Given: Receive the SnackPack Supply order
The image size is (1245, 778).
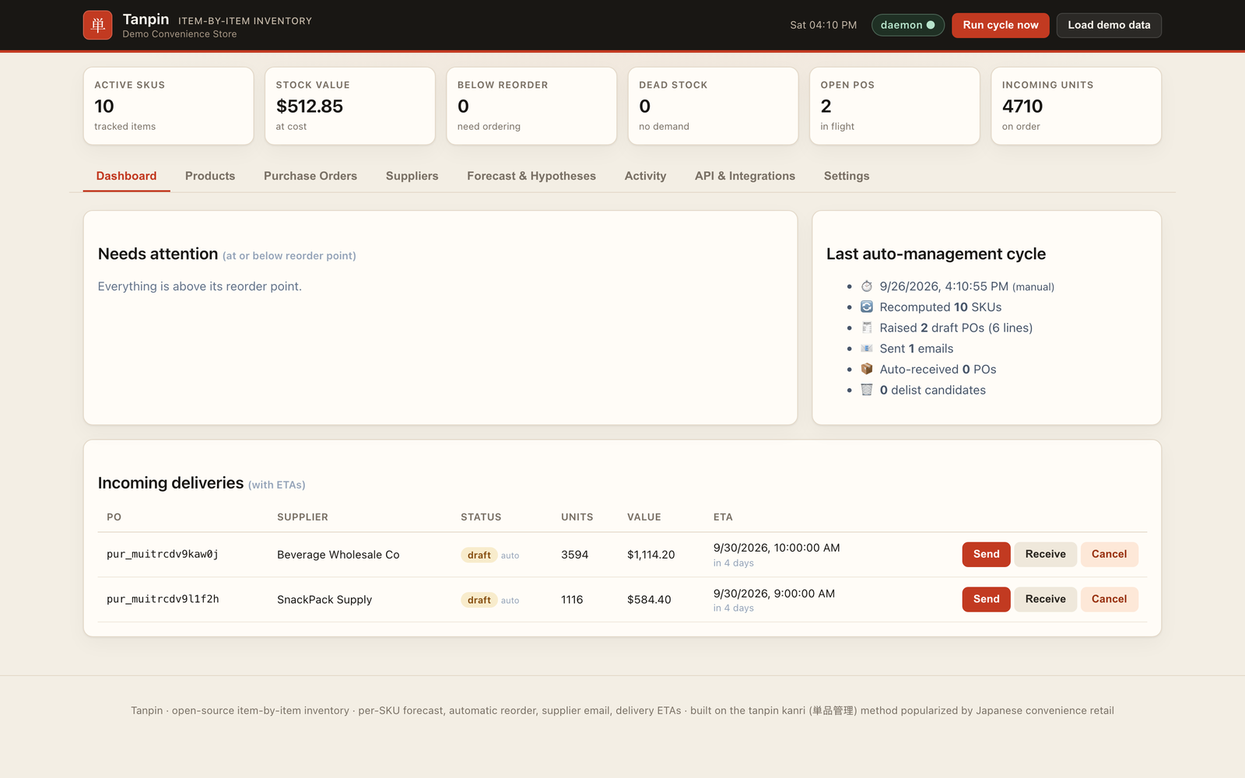Looking at the screenshot, I should pos(1046,599).
